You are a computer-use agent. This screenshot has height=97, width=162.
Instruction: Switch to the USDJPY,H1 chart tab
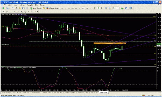point(94,92)
